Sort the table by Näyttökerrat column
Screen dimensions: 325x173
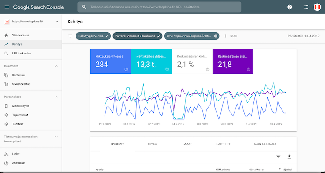pos(256,169)
